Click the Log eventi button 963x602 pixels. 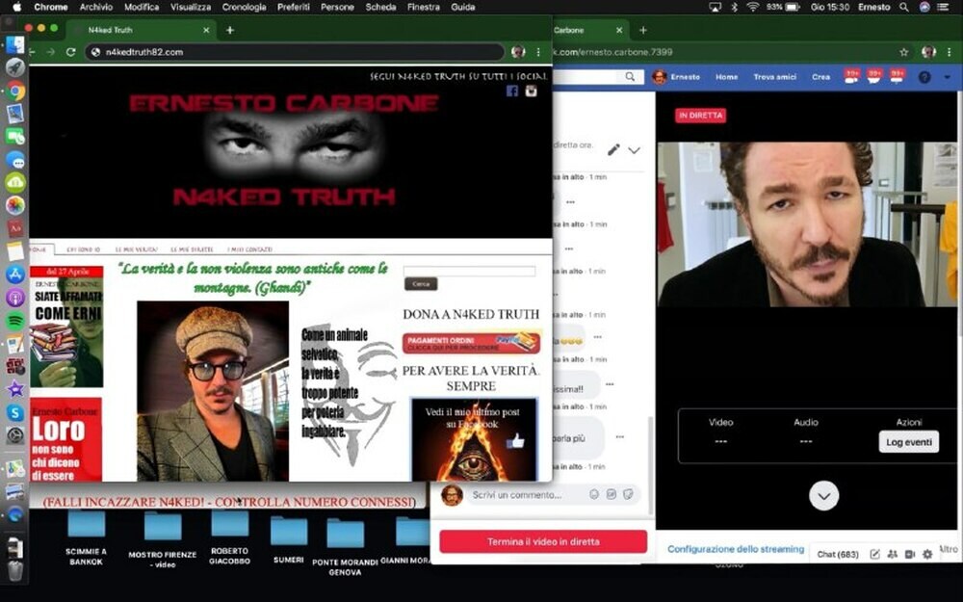pyautogui.click(x=908, y=442)
